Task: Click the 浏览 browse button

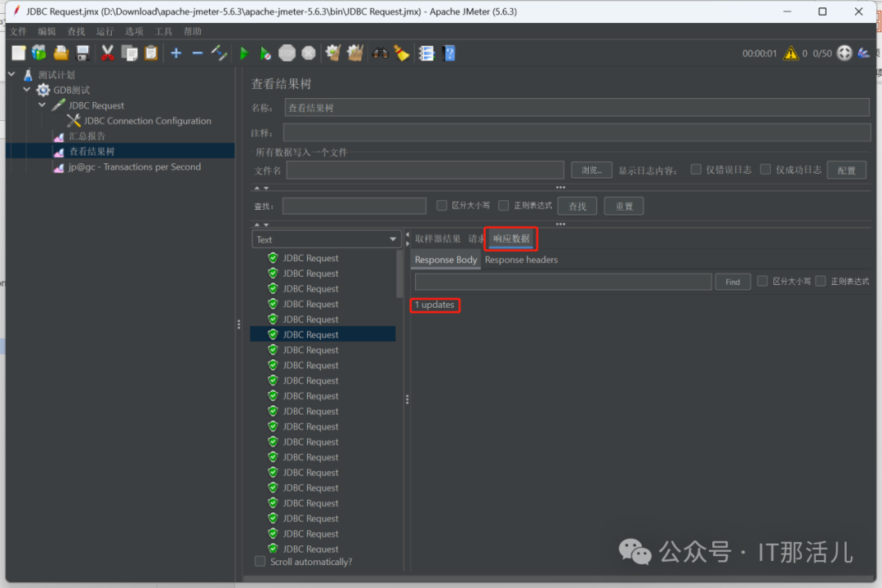Action: pyautogui.click(x=591, y=170)
